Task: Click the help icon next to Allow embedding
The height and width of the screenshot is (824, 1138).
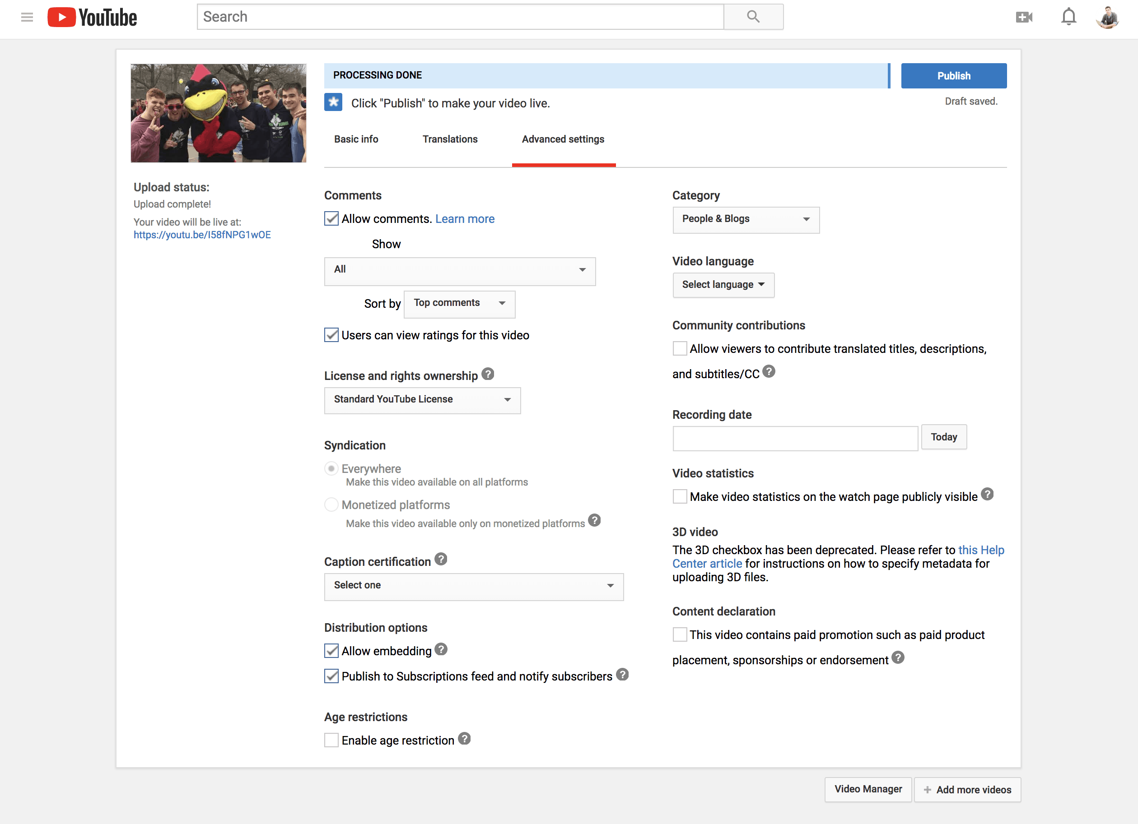Action: click(441, 649)
